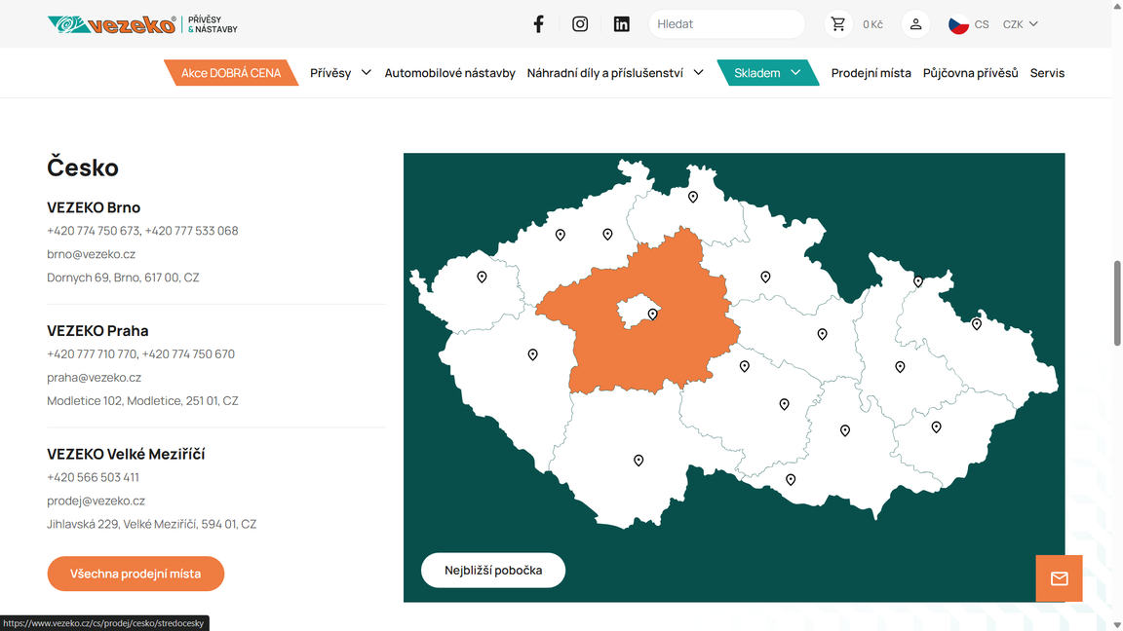
Task: Open the CS language selector
Action: pyautogui.click(x=982, y=24)
